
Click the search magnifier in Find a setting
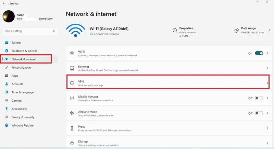tap(54, 31)
